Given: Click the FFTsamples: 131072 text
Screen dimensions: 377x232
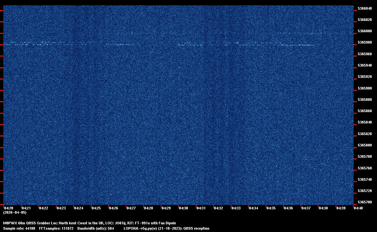Looking at the screenshot, I should (x=56, y=228).
